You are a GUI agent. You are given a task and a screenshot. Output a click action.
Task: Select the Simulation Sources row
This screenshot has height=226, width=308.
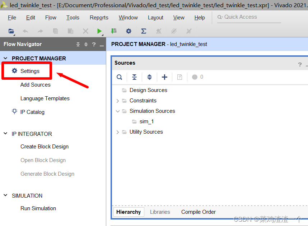pyautogui.click(x=152, y=111)
